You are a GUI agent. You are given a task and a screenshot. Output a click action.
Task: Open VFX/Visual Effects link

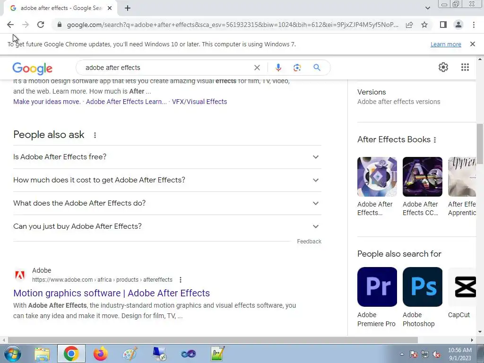(x=199, y=102)
